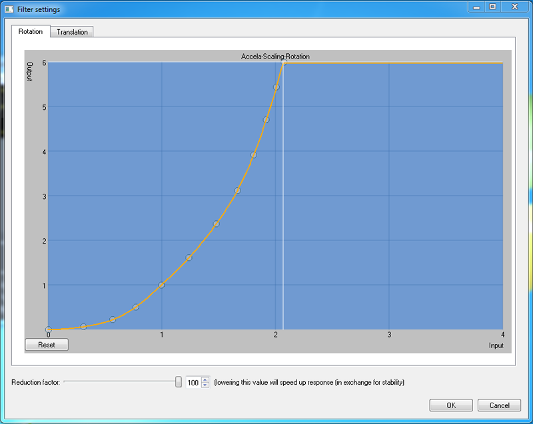This screenshot has width=533, height=424.
Task: Select the curve control point at input 1, output 1
Action: (161, 285)
